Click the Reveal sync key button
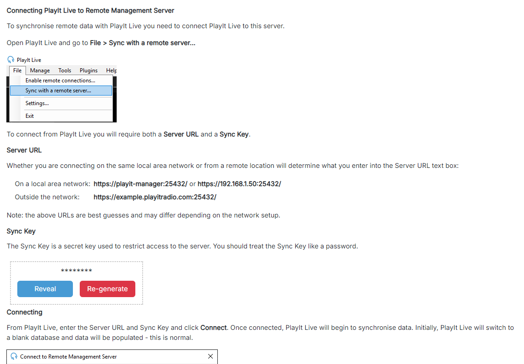 click(45, 288)
